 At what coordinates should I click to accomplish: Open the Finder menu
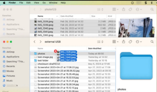[x=12, y=3]
